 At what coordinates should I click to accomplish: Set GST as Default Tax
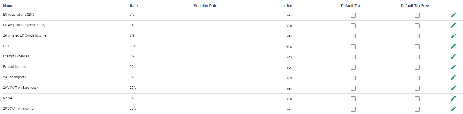353,47
